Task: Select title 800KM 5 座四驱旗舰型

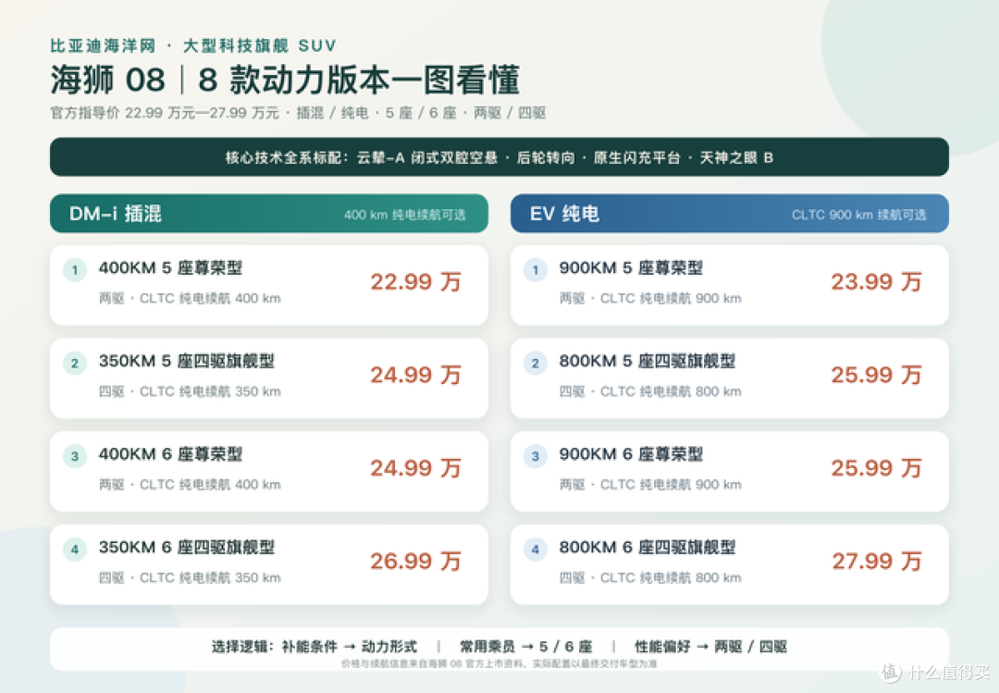Action: coord(647,361)
